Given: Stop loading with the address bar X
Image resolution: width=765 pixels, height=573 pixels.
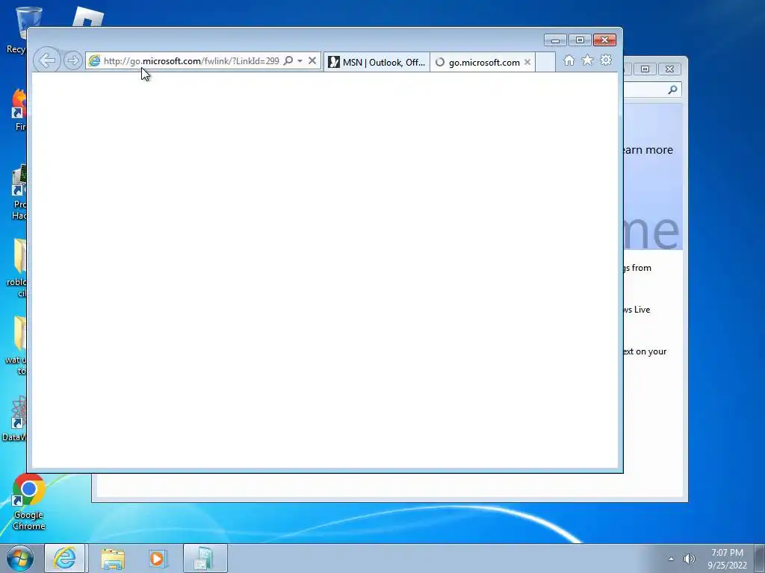Looking at the screenshot, I should click(312, 61).
